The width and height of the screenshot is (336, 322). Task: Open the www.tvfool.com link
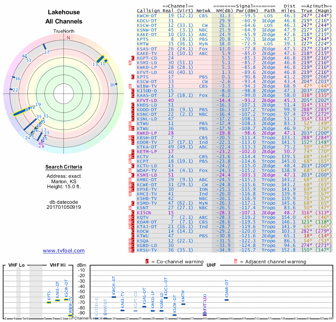coord(64,251)
